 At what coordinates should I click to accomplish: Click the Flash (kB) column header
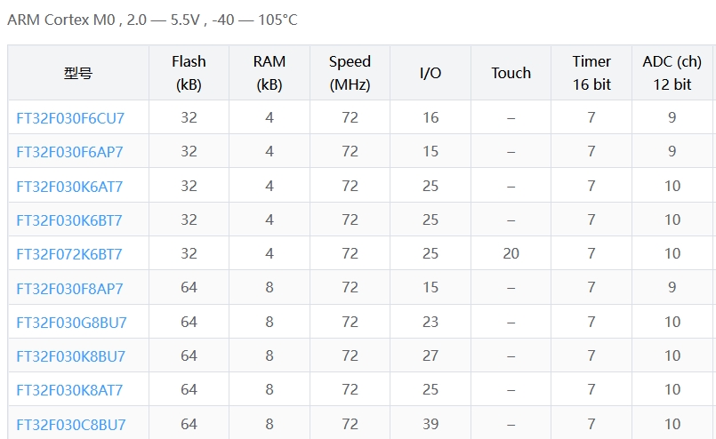[x=189, y=73]
